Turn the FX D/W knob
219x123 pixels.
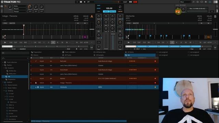10,7
